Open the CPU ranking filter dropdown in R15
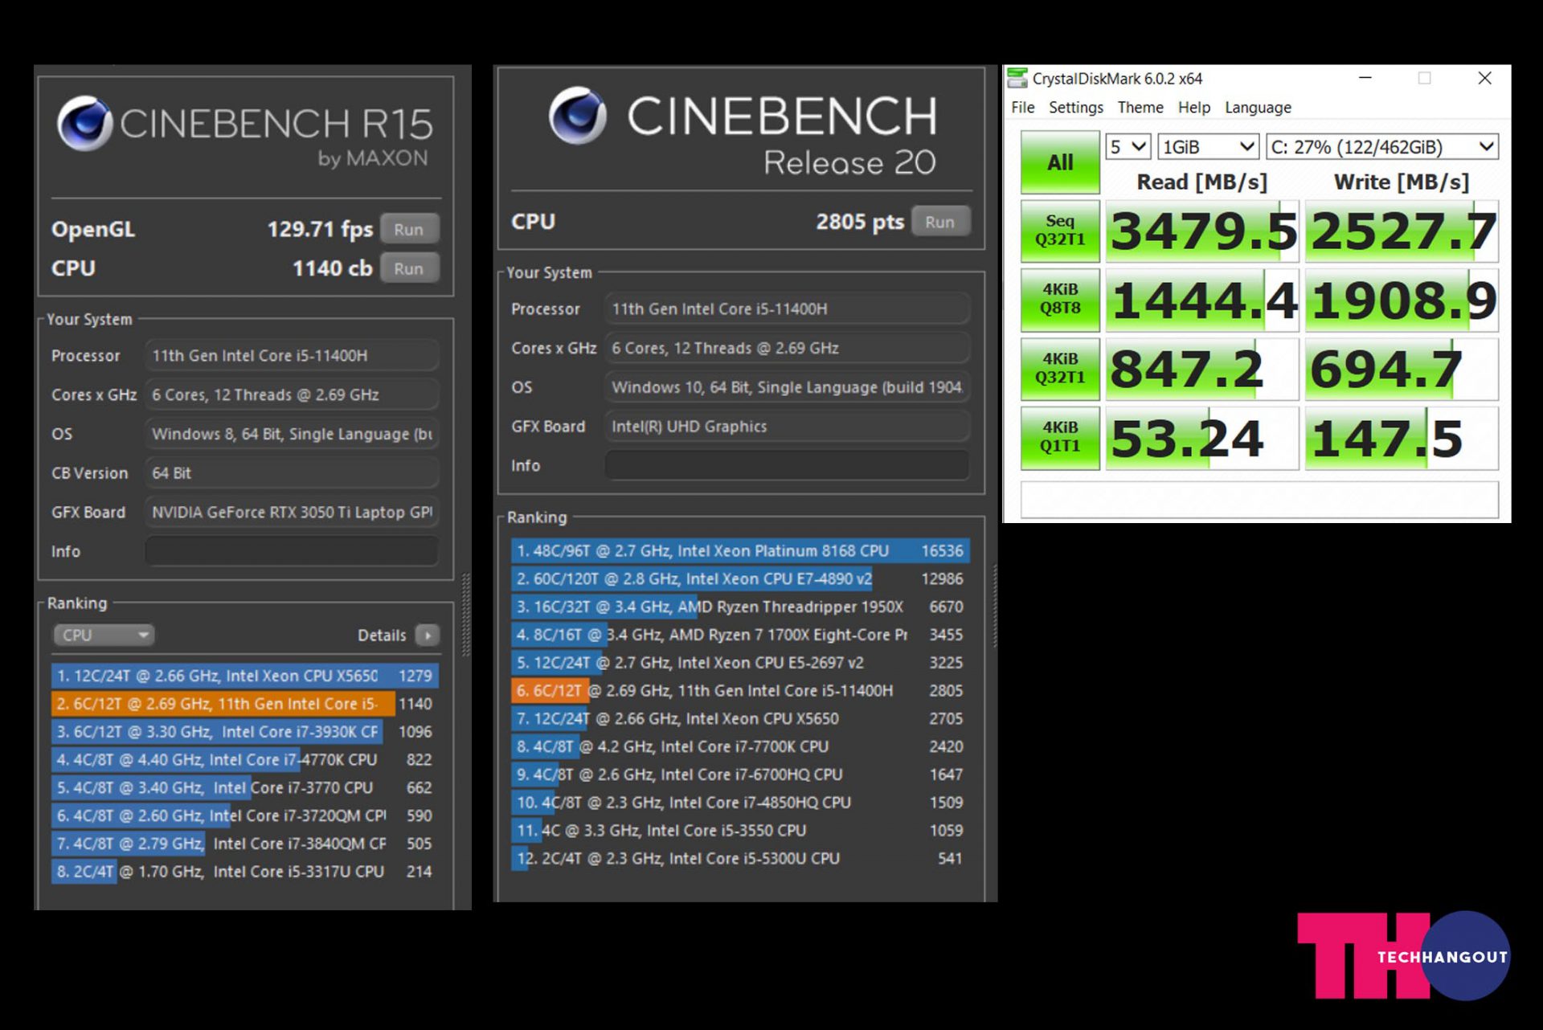Screen dimensions: 1543x1030 104,636
